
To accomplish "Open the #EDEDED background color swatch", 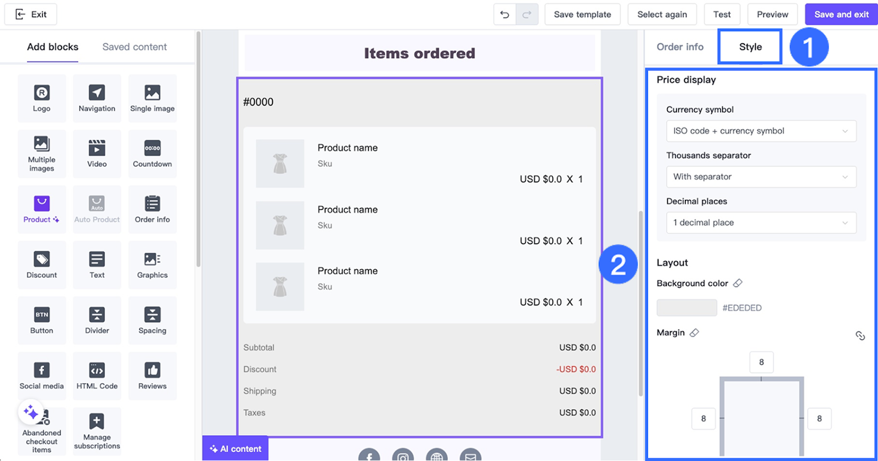I will coord(686,308).
